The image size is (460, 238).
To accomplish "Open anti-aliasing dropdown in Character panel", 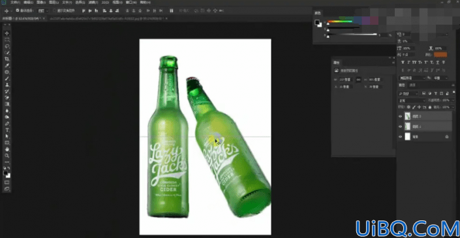I will (x=440, y=78).
